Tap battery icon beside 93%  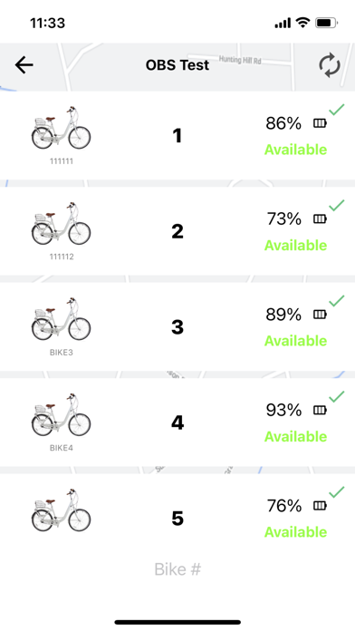click(x=320, y=410)
